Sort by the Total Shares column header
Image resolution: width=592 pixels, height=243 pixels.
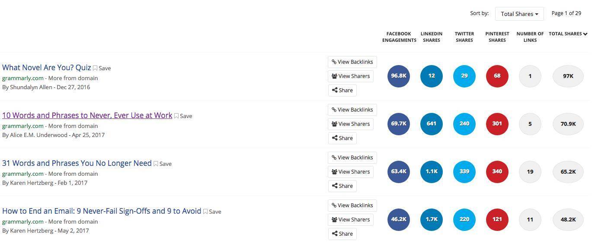pos(568,34)
